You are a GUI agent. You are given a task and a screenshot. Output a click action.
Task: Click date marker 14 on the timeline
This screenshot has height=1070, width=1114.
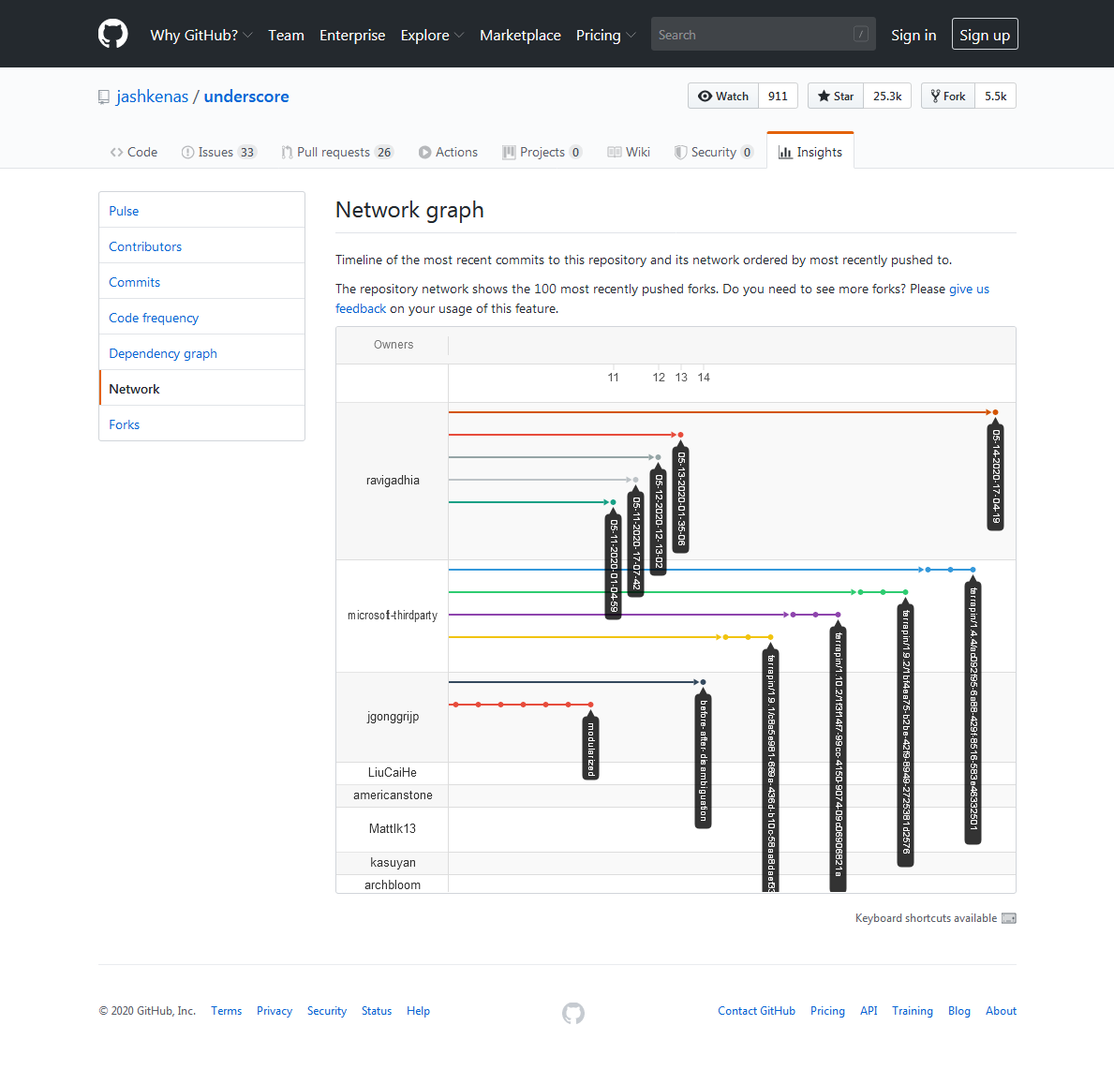[704, 378]
